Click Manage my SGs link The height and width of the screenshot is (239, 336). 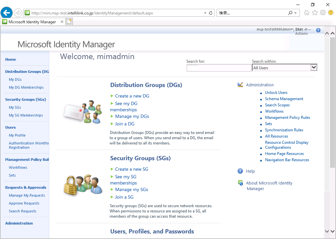click(x=132, y=189)
